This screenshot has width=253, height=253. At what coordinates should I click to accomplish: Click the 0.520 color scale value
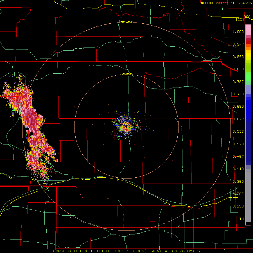[238, 144]
